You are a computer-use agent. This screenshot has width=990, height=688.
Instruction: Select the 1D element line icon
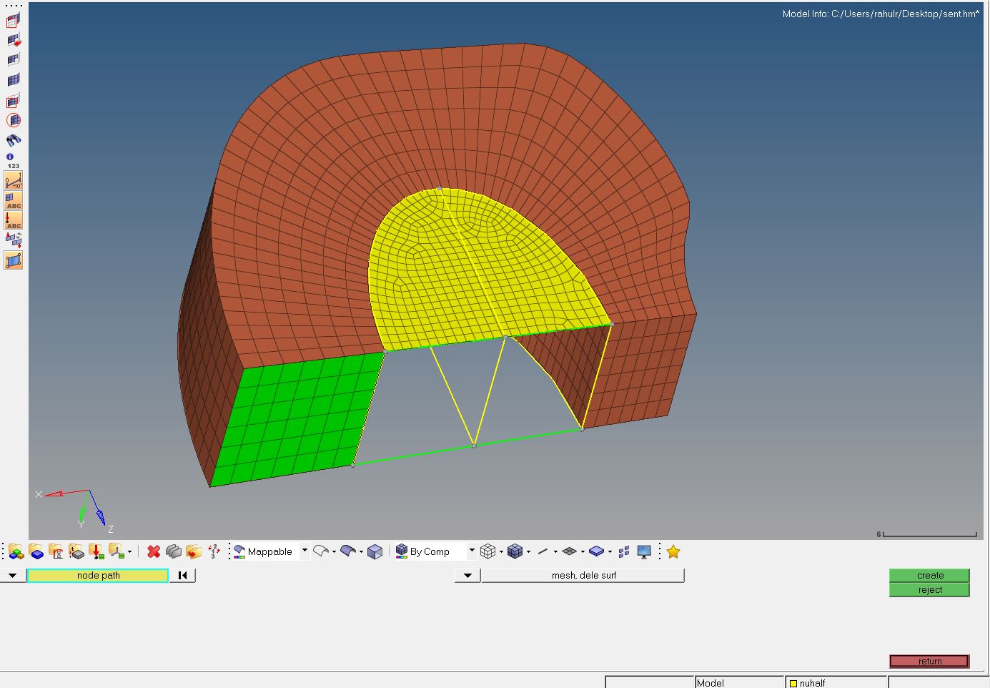(x=543, y=551)
